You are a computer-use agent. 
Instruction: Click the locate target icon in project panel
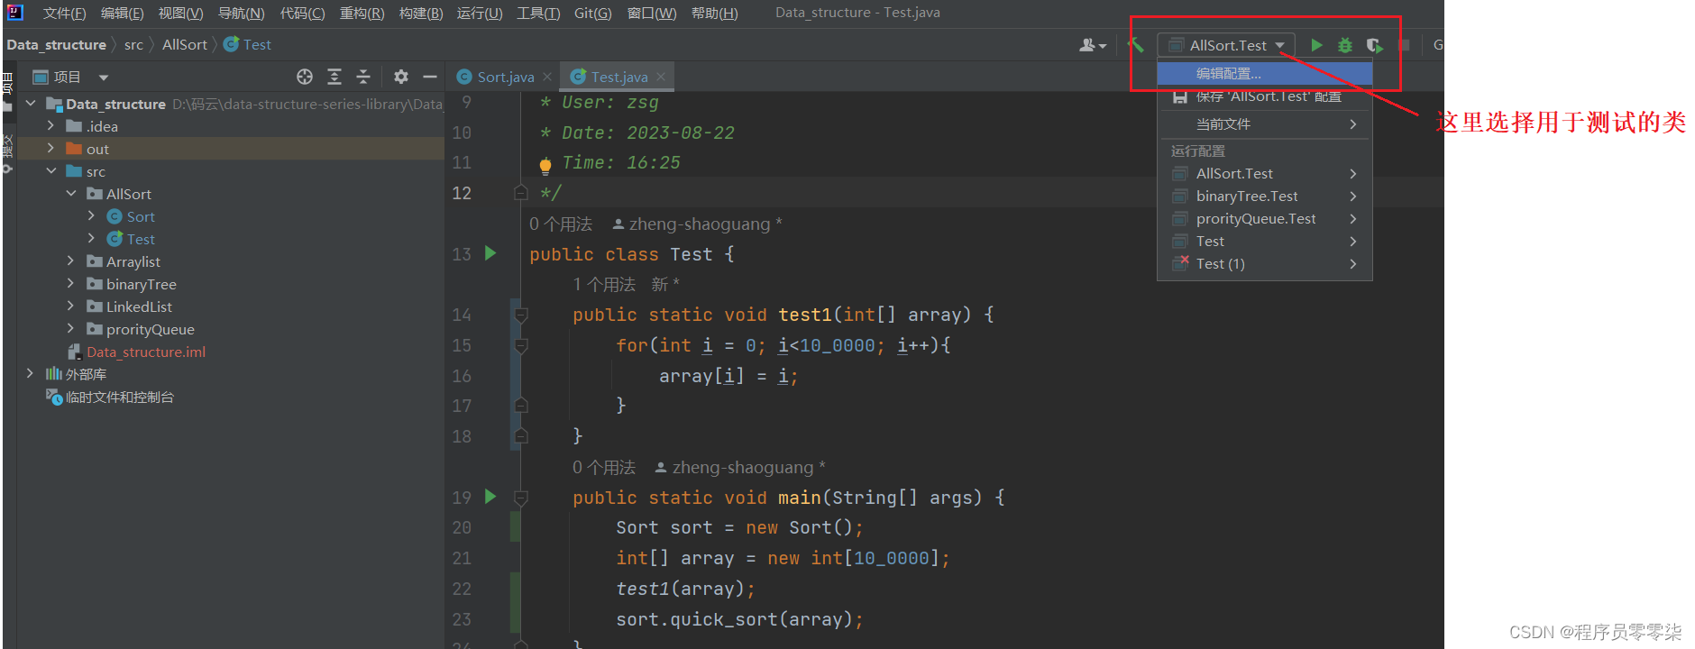(305, 77)
